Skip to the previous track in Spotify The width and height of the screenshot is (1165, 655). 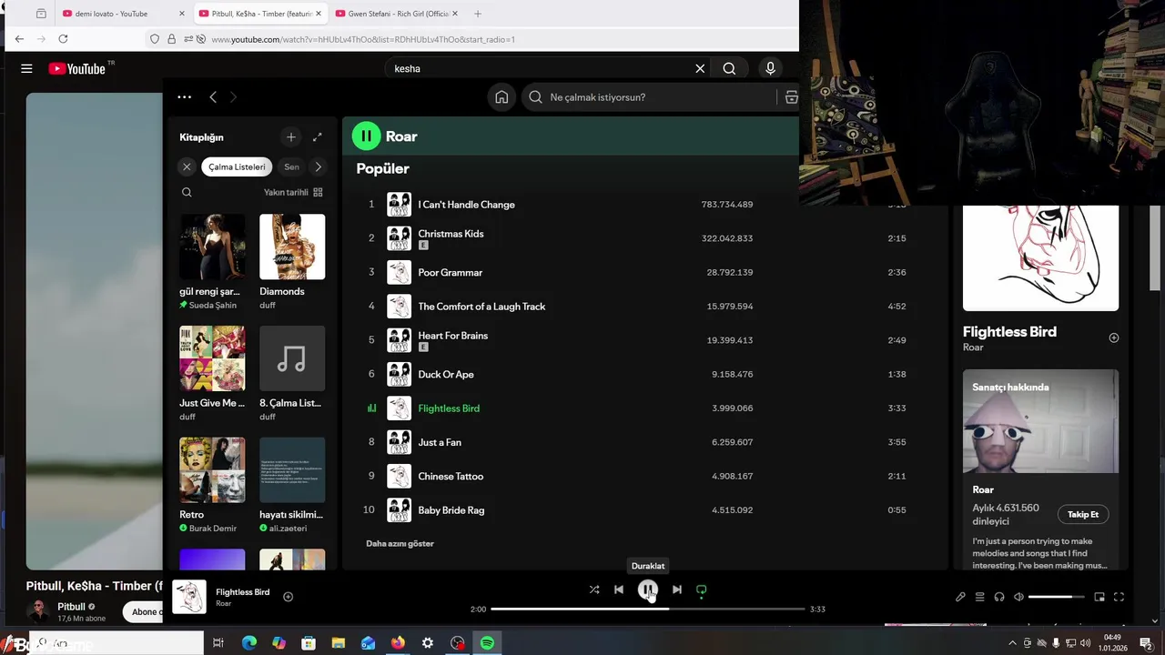pyautogui.click(x=619, y=589)
